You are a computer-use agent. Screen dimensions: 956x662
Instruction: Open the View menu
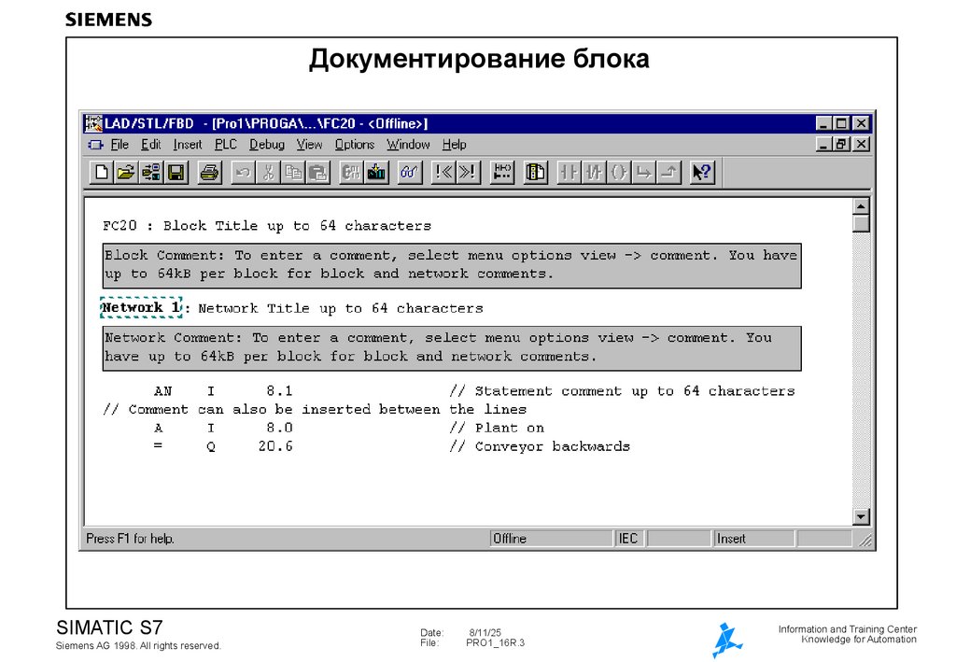click(x=308, y=144)
